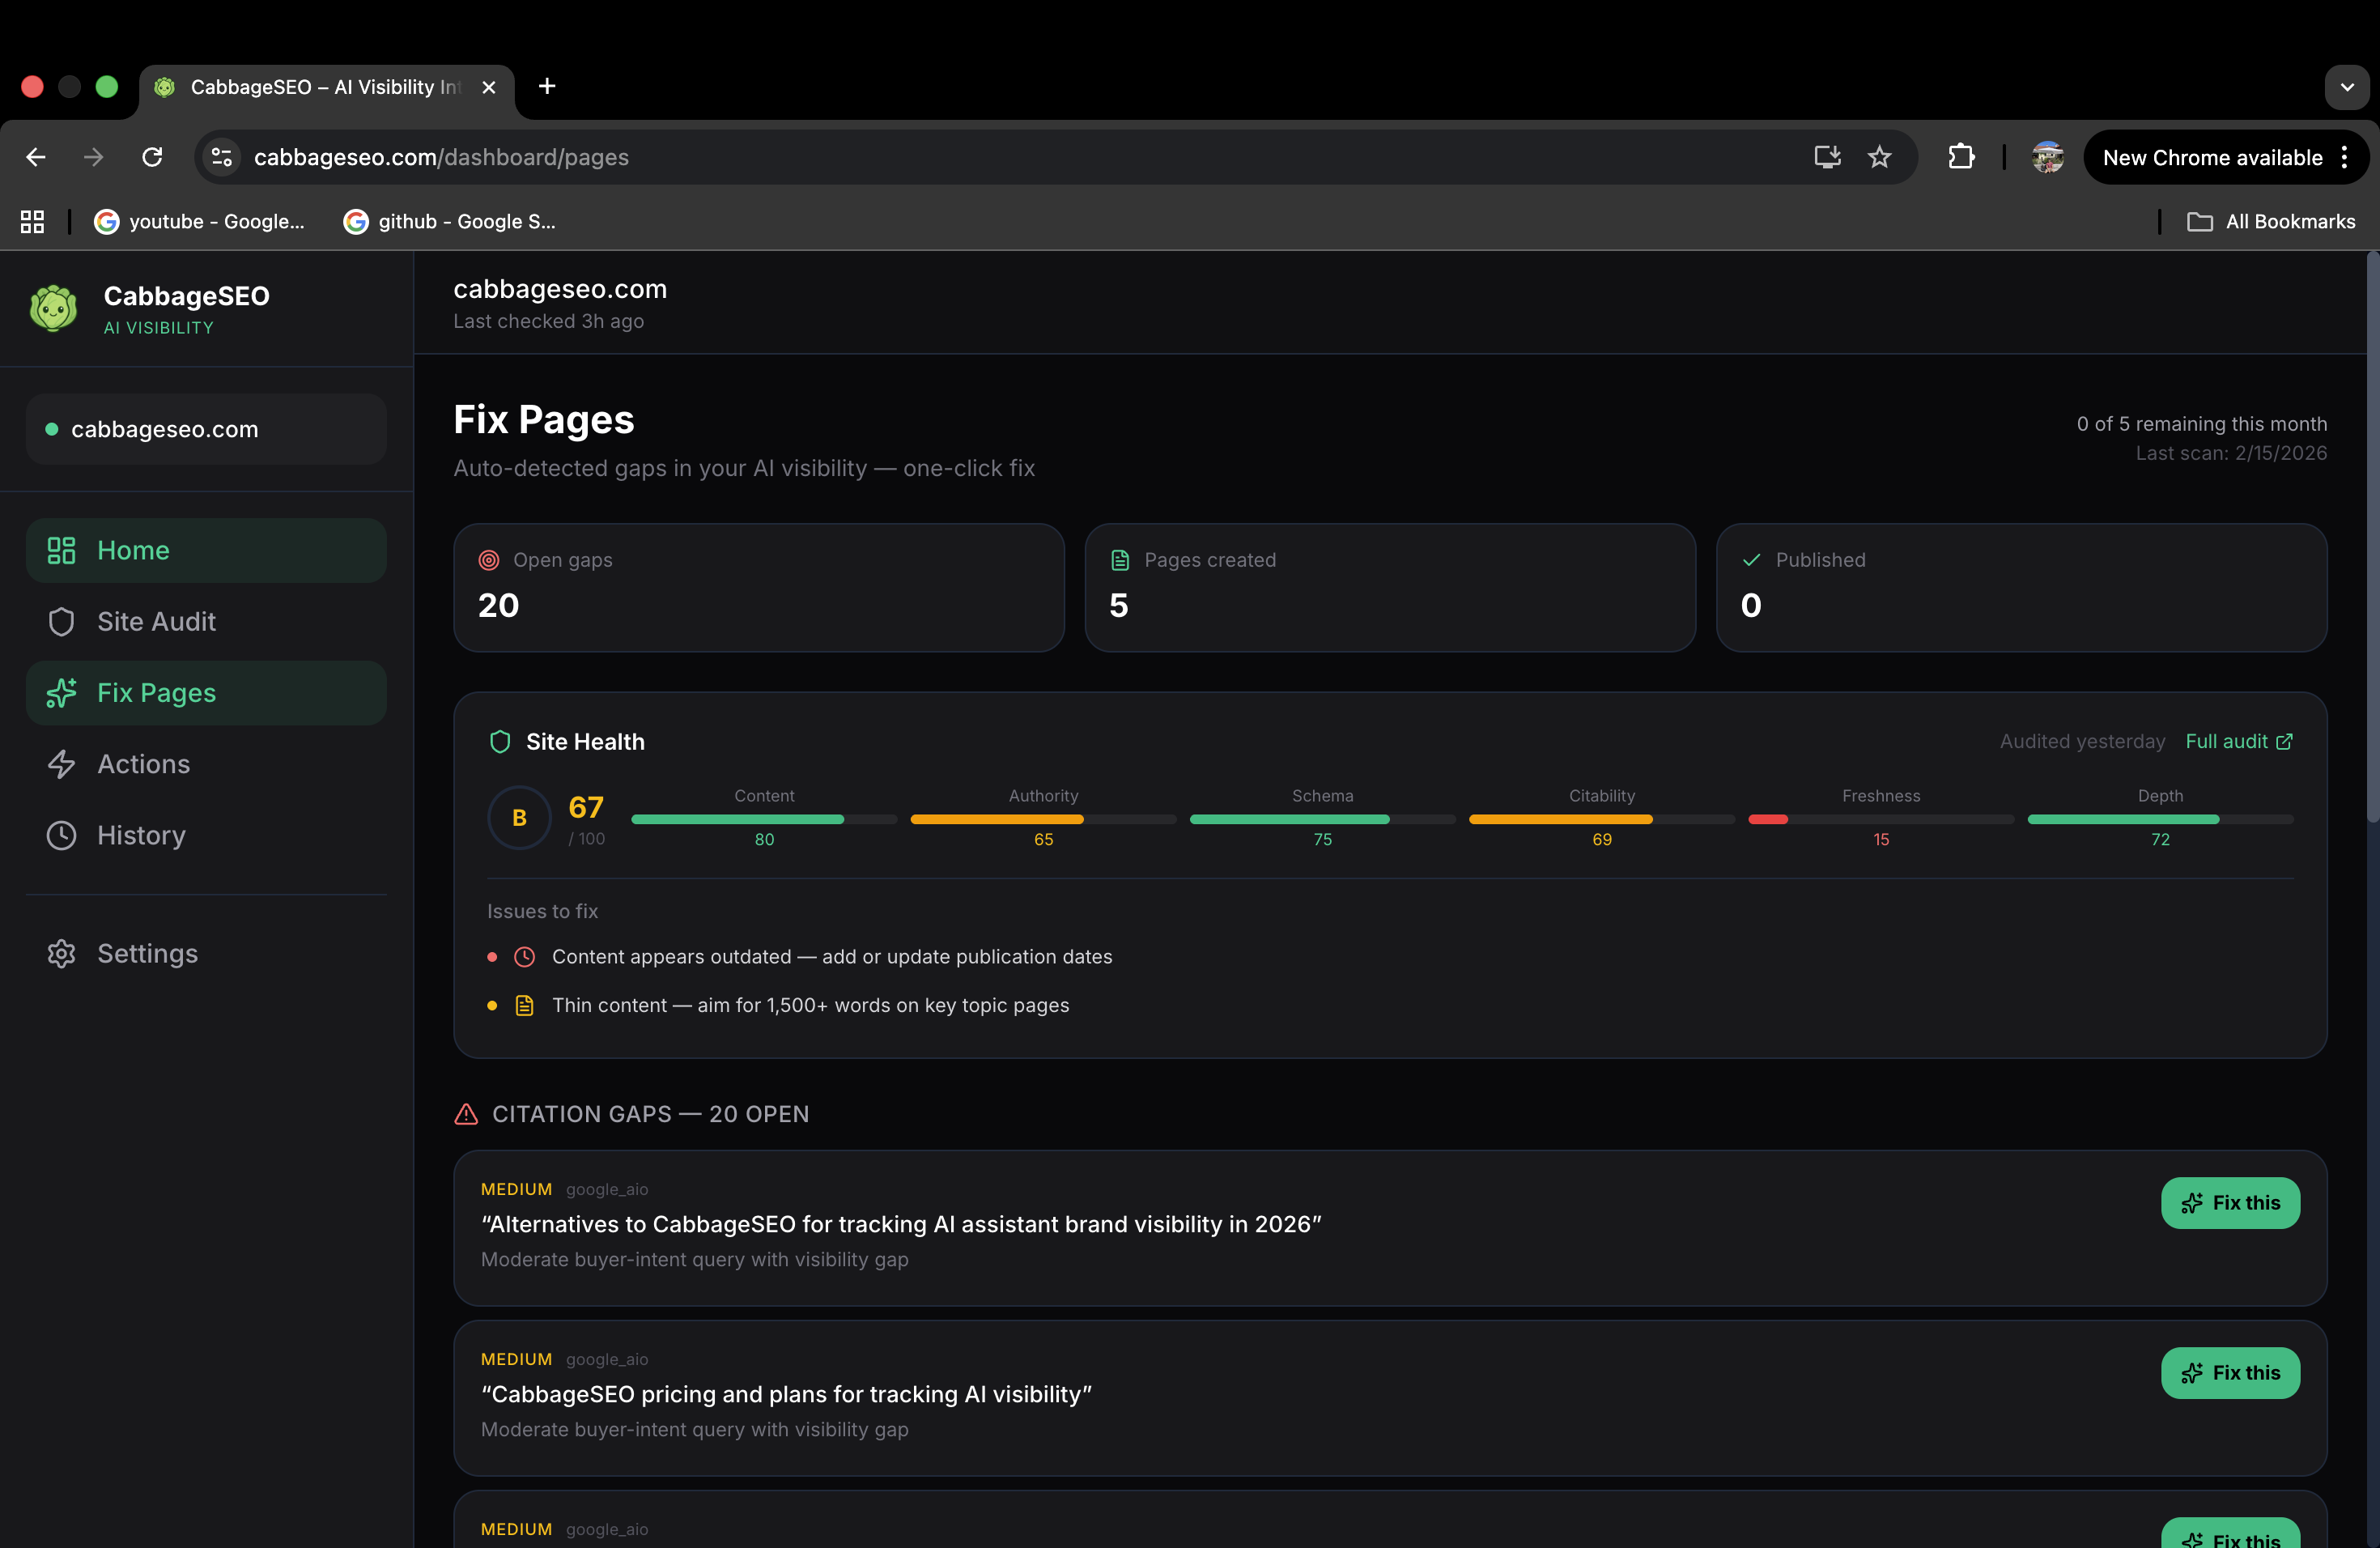The width and height of the screenshot is (2380, 1548).
Task: Reload the page with the refresh icon
Action: (x=152, y=157)
